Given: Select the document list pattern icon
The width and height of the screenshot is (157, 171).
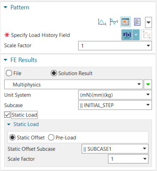Looking at the screenshot, I should coord(137,22).
